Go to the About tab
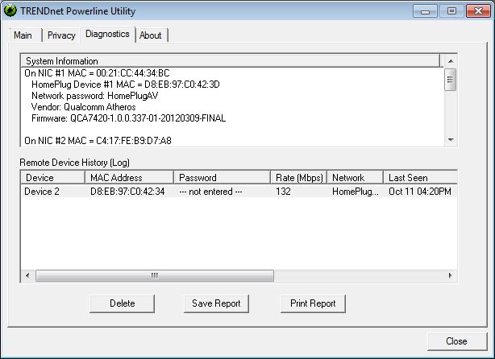The height and width of the screenshot is (359, 495). tap(151, 35)
